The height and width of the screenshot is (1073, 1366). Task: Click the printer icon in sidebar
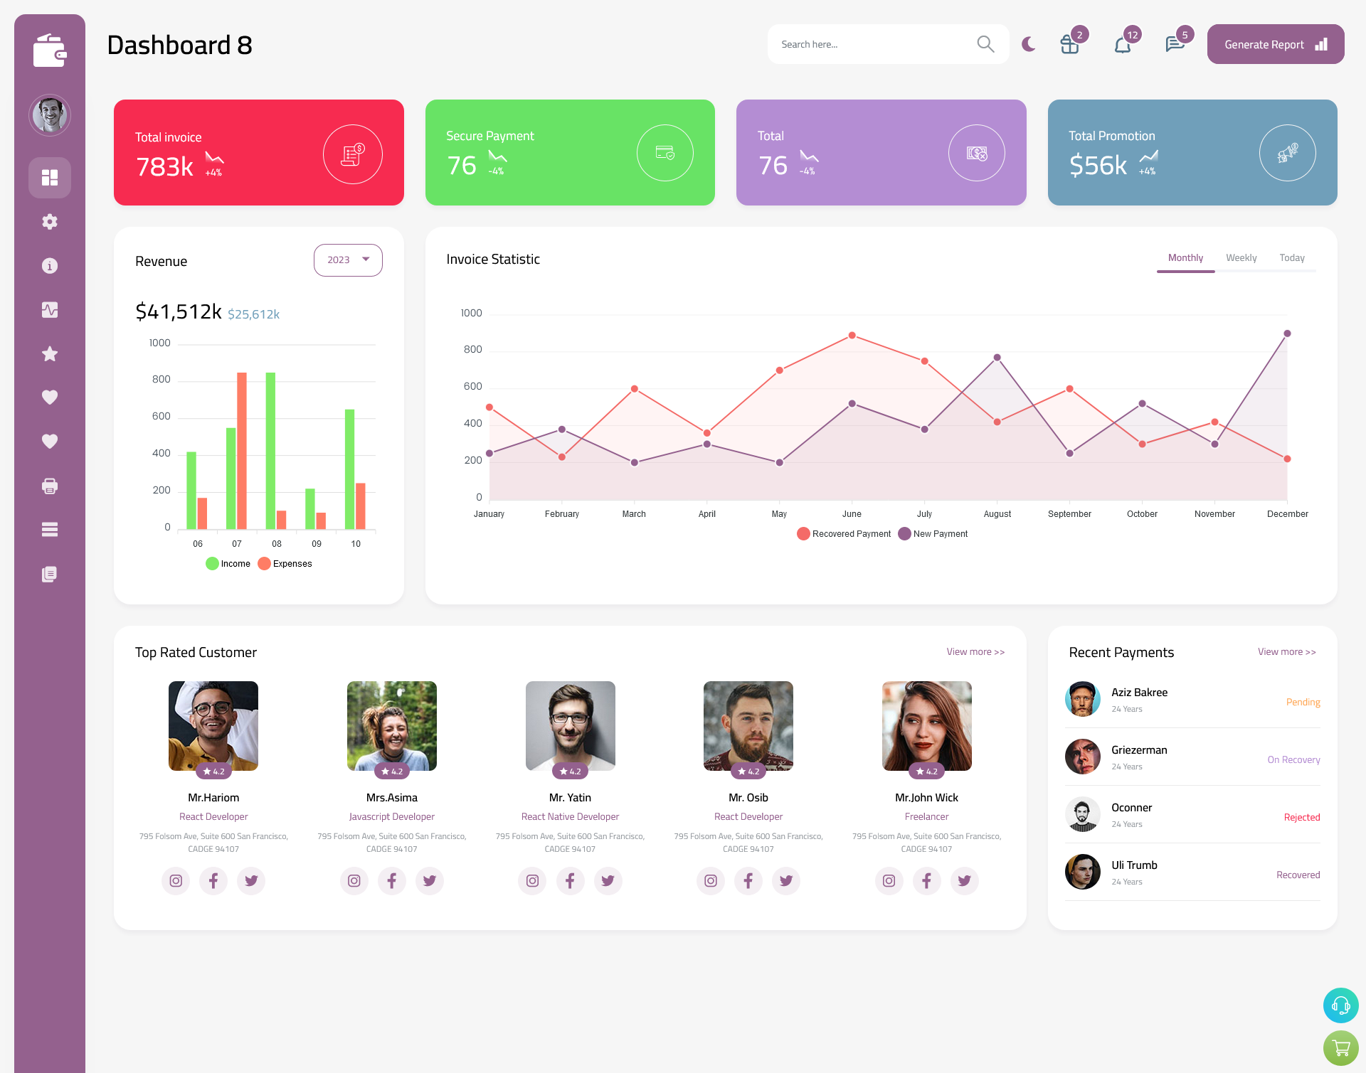(50, 486)
